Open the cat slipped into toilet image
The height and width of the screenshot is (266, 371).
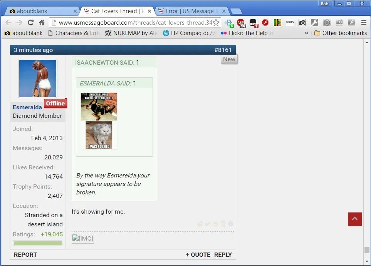(x=99, y=107)
